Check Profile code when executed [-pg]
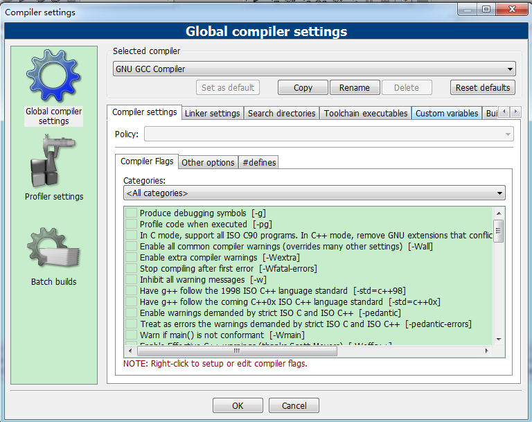 pos(131,224)
